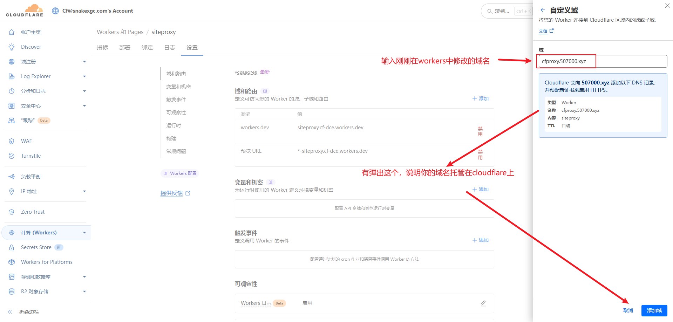Click the 添加域 button
Viewport: 673px width, 322px height.
click(x=654, y=311)
